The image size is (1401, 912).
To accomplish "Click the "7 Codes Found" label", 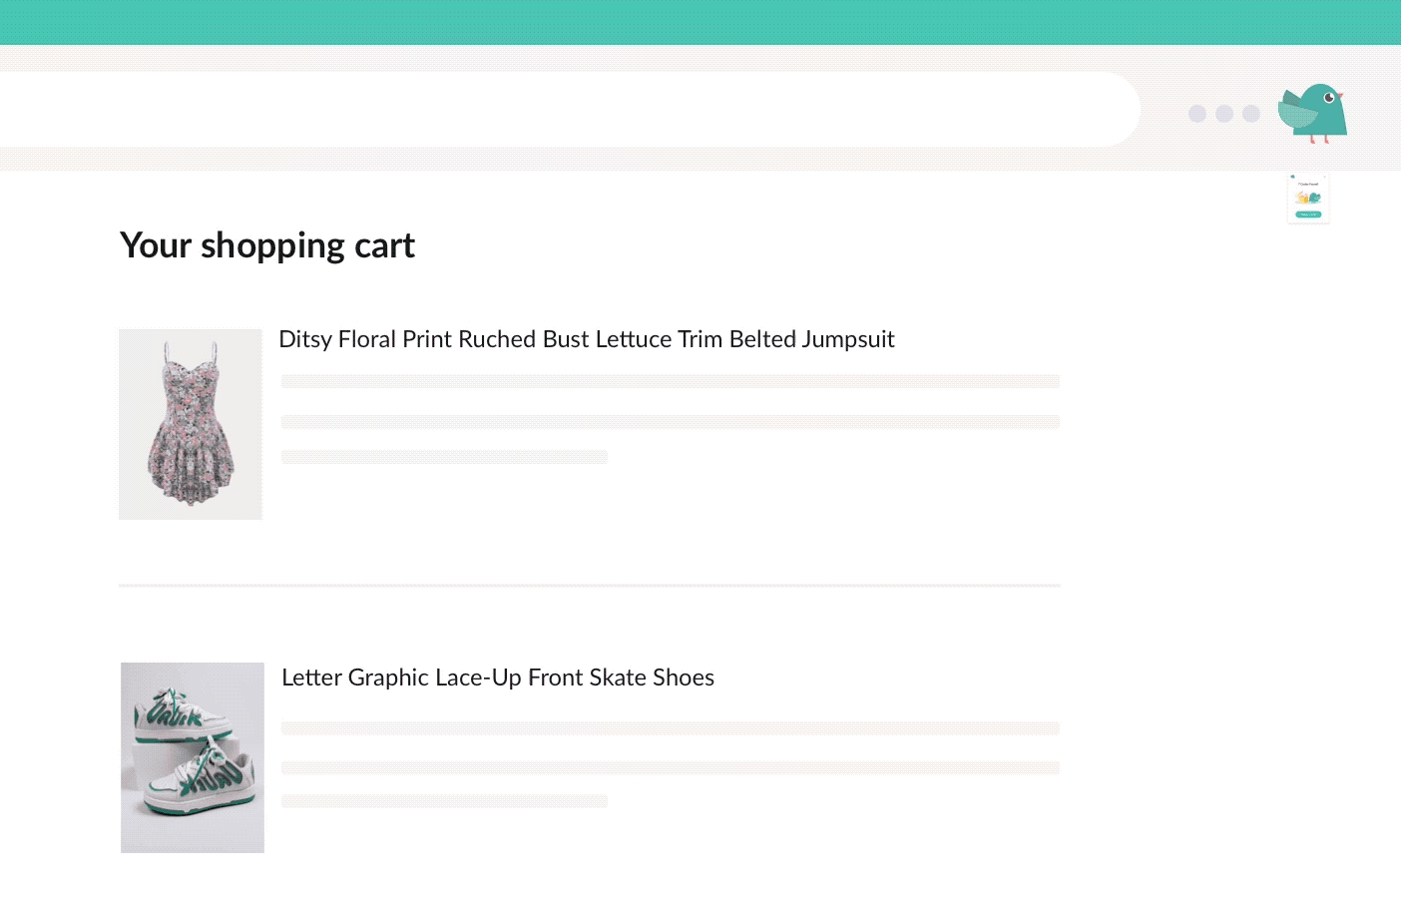I will (x=1308, y=184).
